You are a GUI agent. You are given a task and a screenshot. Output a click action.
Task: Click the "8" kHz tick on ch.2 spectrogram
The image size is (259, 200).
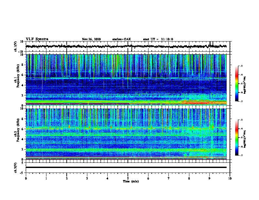[23, 119]
